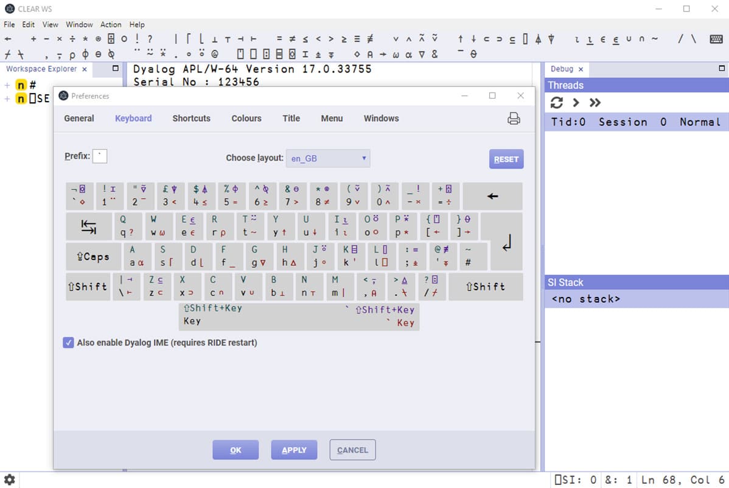Open the settings gear in the status bar
Screen dimensions: 729x488
pyautogui.click(x=10, y=479)
